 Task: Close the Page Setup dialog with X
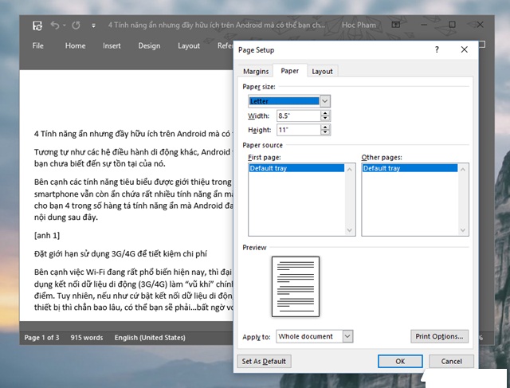tap(465, 49)
